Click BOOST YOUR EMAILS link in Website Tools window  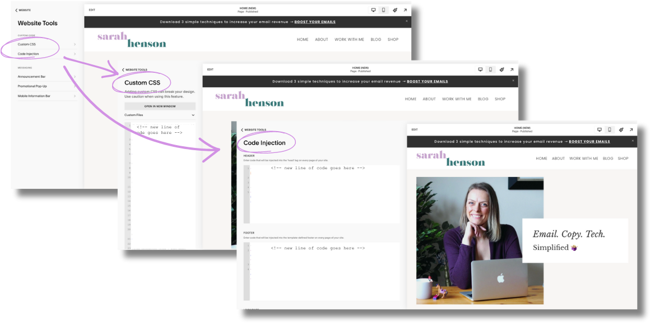315,22
